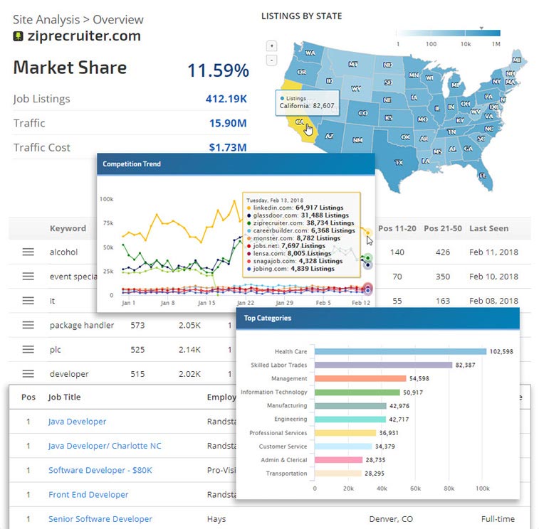Click the Feb 08, 2018 last seen date
539x529 pixels.
coord(493,301)
